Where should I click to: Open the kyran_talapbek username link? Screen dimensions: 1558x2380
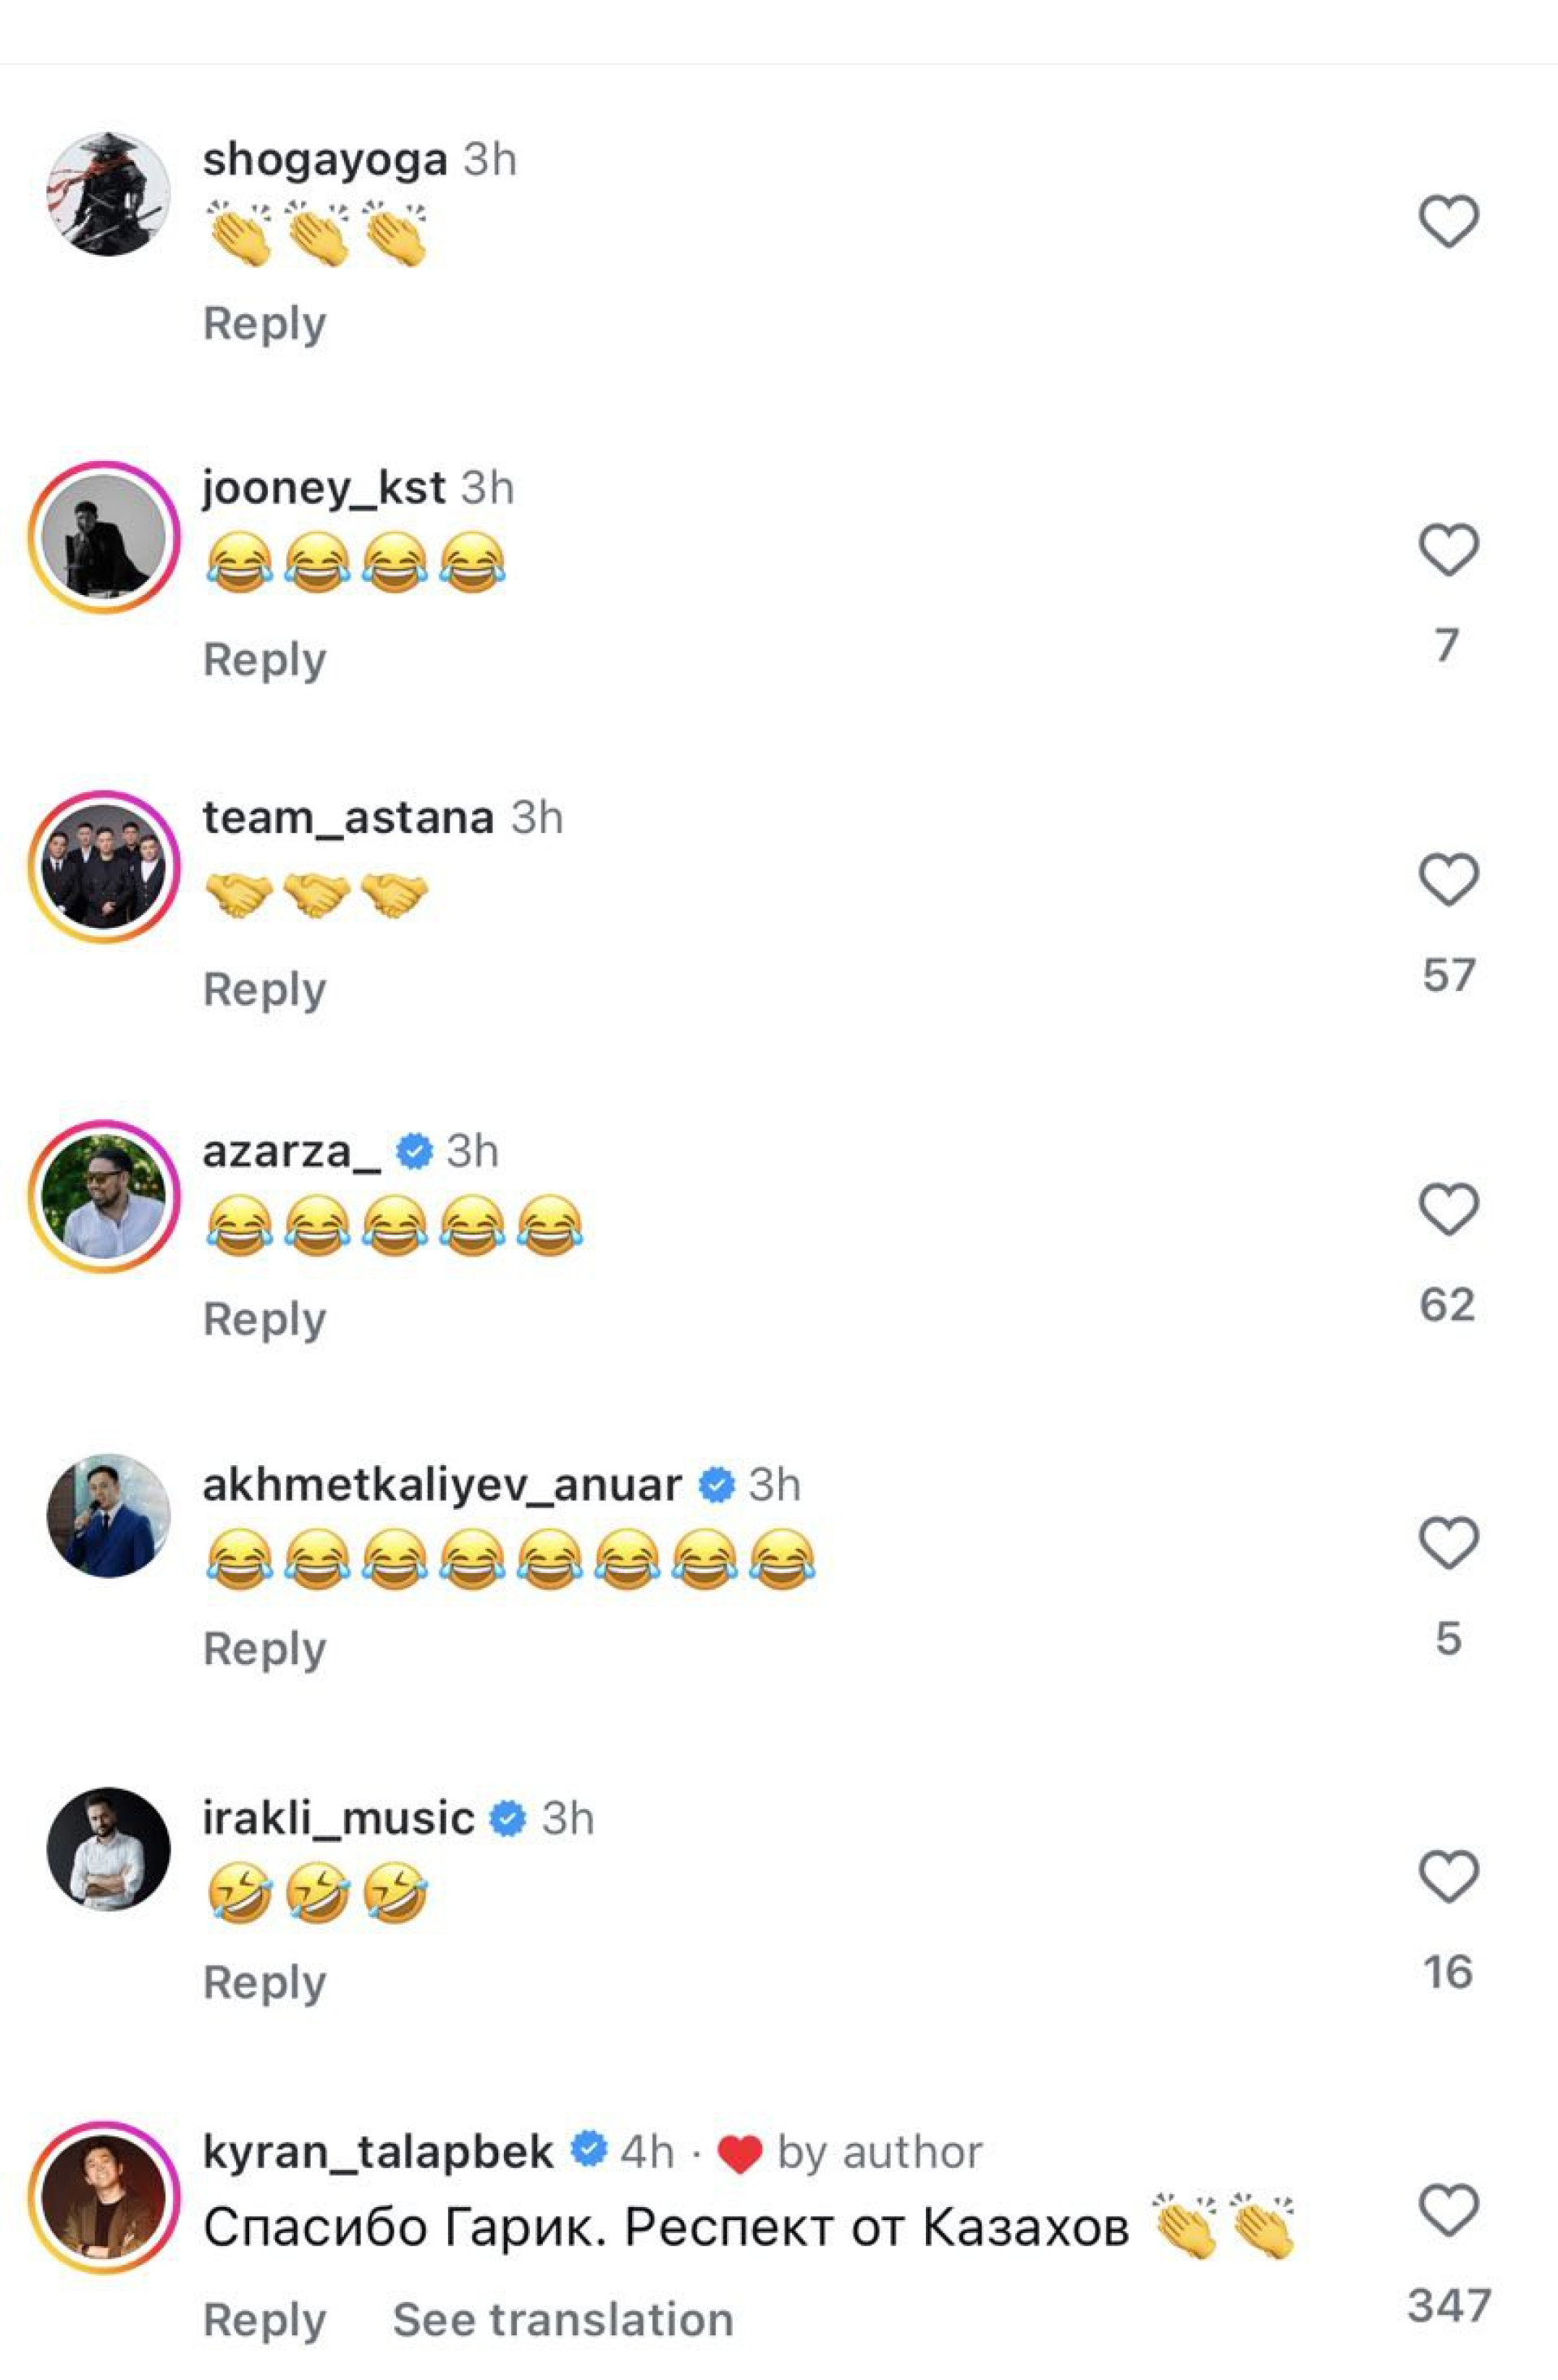click(378, 2152)
